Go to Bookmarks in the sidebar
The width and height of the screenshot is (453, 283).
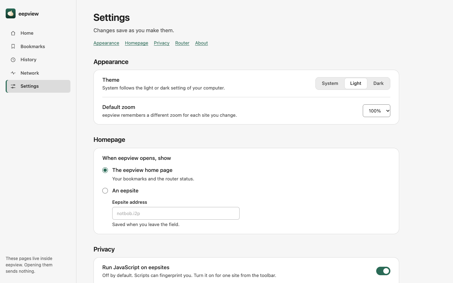(38, 46)
